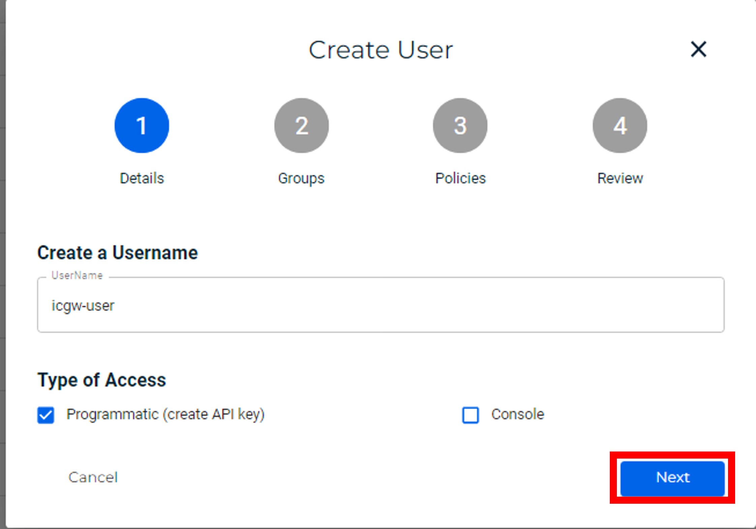Select the Details step label
The width and height of the screenshot is (756, 529).
(142, 178)
